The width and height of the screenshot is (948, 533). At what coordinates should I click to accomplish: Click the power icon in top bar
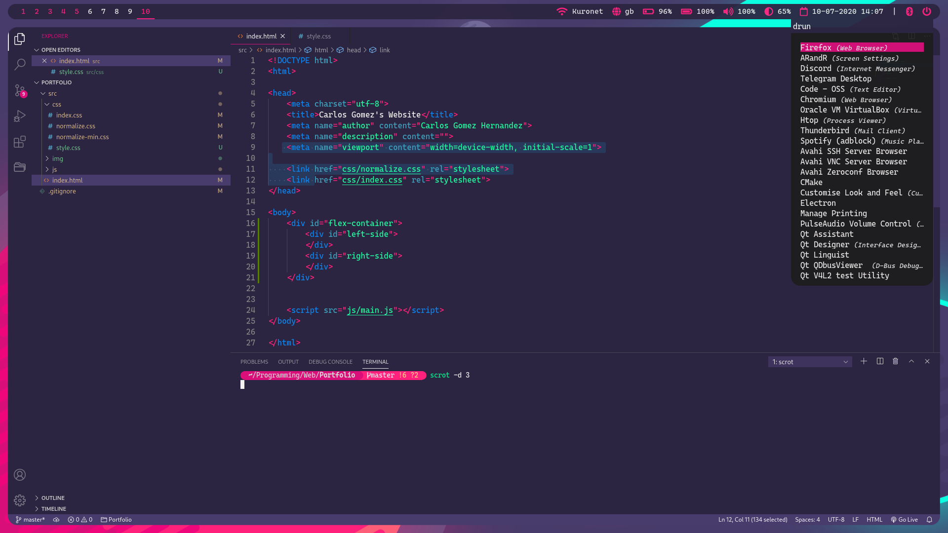pos(927,11)
